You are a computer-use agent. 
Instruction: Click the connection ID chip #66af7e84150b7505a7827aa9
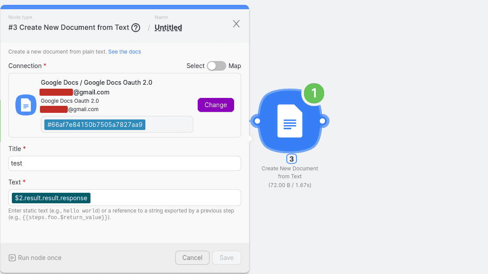point(95,125)
